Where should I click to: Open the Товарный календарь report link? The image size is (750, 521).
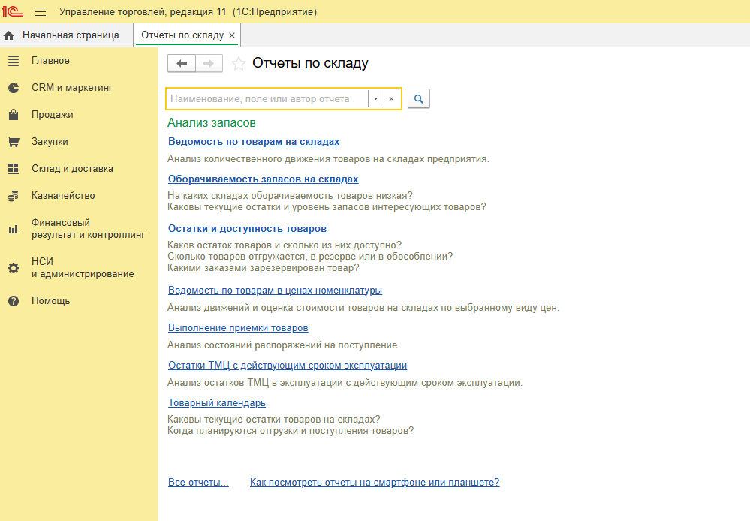217,403
